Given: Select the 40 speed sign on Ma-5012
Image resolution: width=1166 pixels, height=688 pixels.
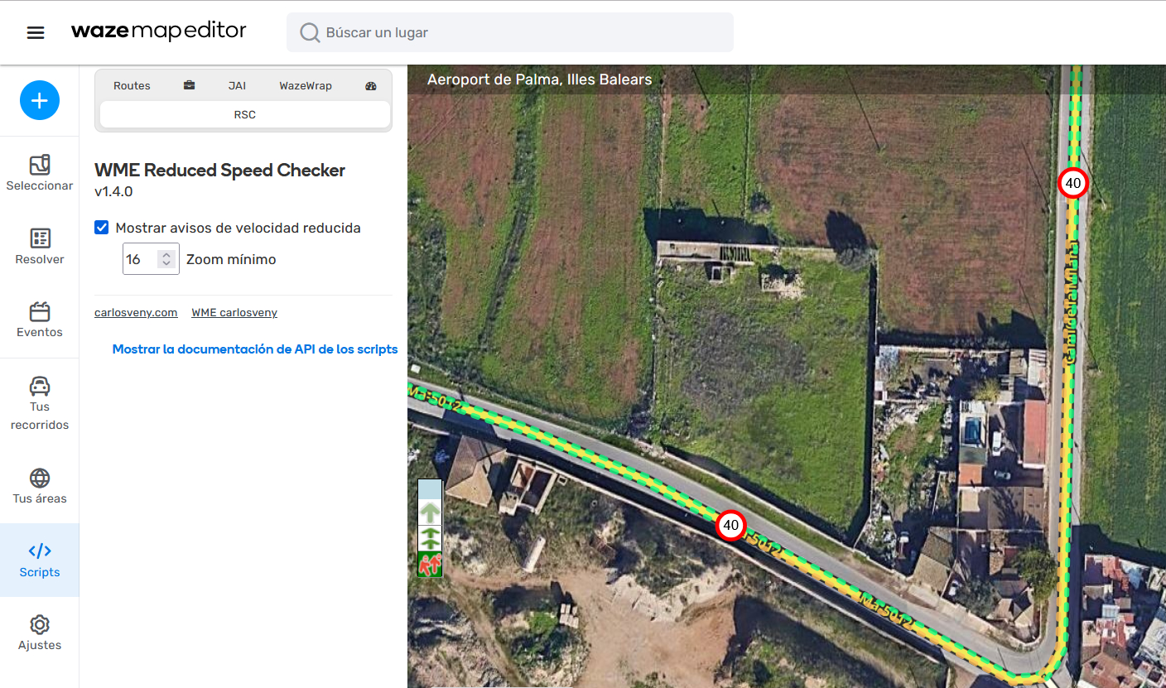Looking at the screenshot, I should coord(730,526).
